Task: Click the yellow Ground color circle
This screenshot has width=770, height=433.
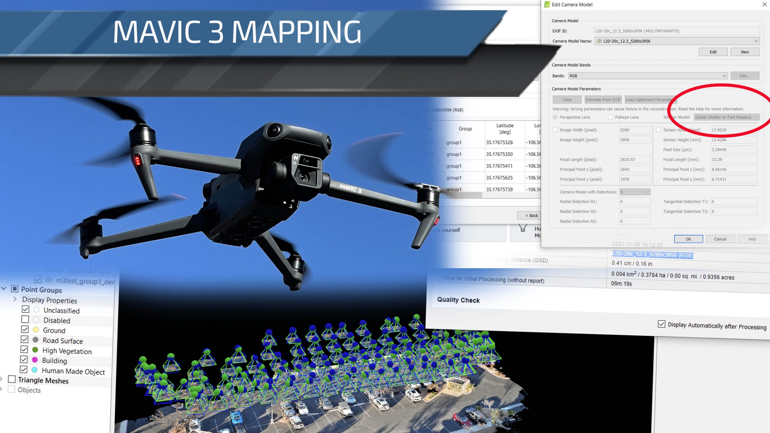Action: (36, 330)
